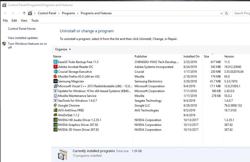Open the recent locations dropdown arrow

19,13
